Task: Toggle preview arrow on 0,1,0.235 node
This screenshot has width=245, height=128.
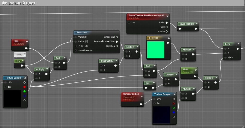Action: tap(169, 38)
